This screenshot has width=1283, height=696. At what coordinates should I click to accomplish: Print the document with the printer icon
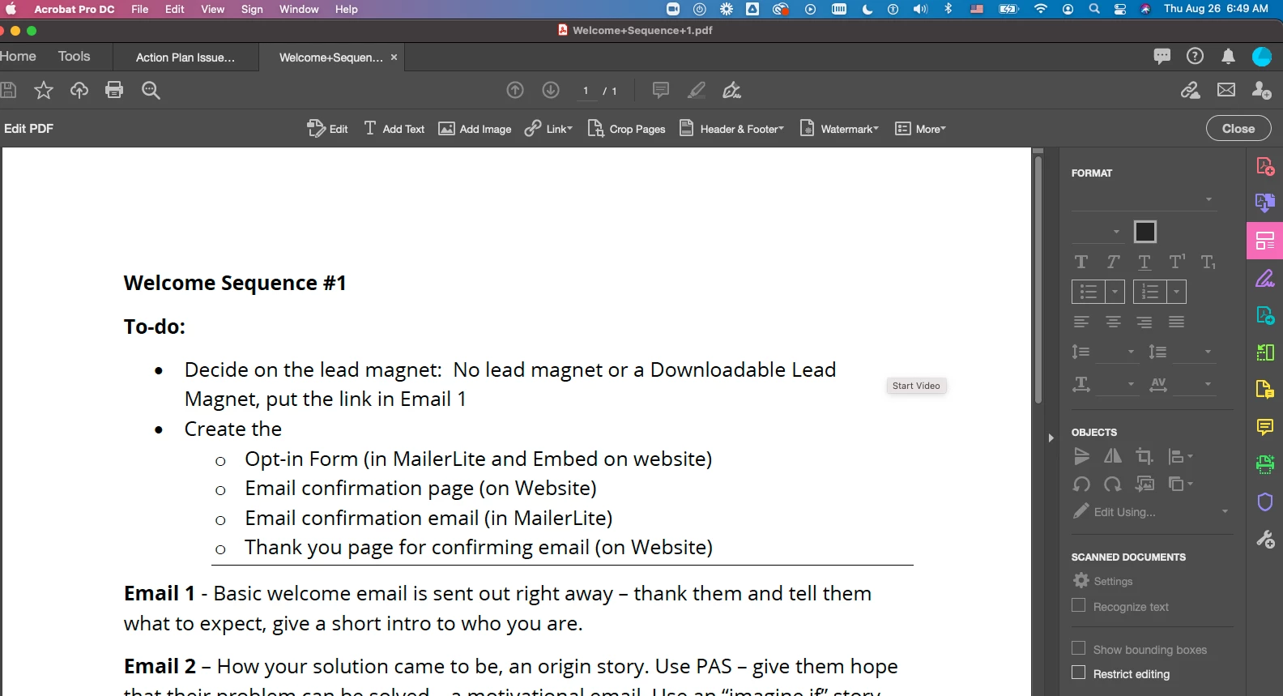click(114, 90)
